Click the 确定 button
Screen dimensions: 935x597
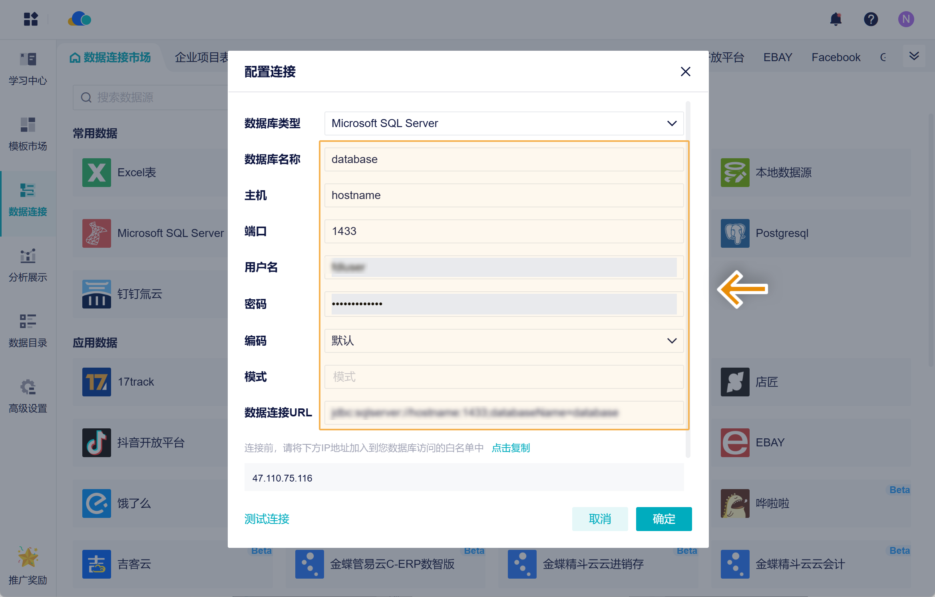click(664, 519)
